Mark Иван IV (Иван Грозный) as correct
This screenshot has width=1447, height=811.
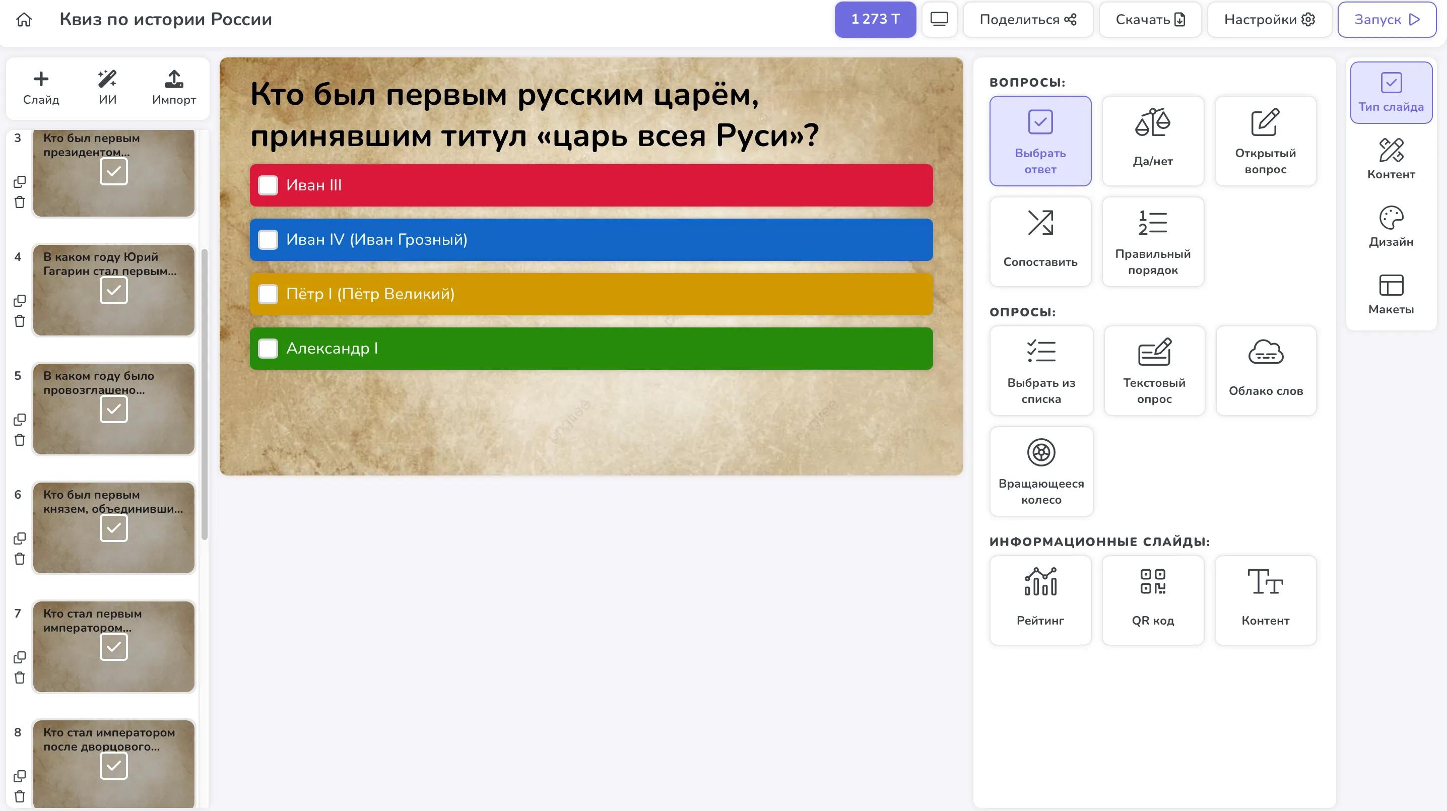(x=268, y=240)
